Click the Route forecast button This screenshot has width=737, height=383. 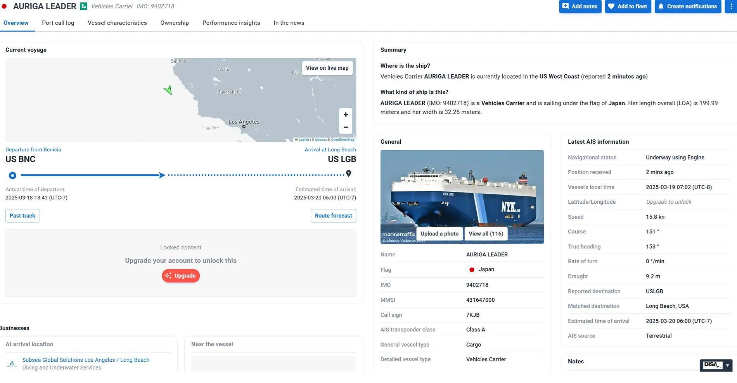pos(333,216)
